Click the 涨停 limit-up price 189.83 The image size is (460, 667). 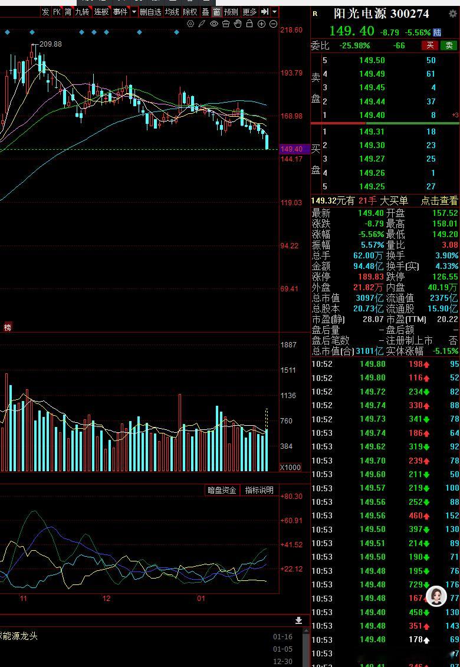click(x=370, y=277)
